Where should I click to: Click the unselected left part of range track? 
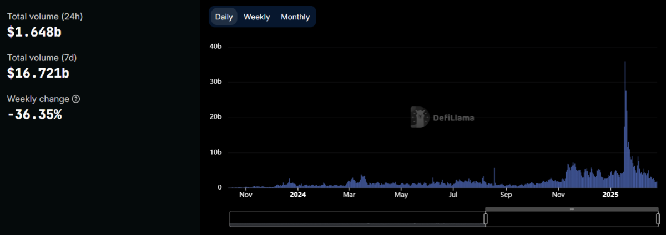click(x=357, y=219)
